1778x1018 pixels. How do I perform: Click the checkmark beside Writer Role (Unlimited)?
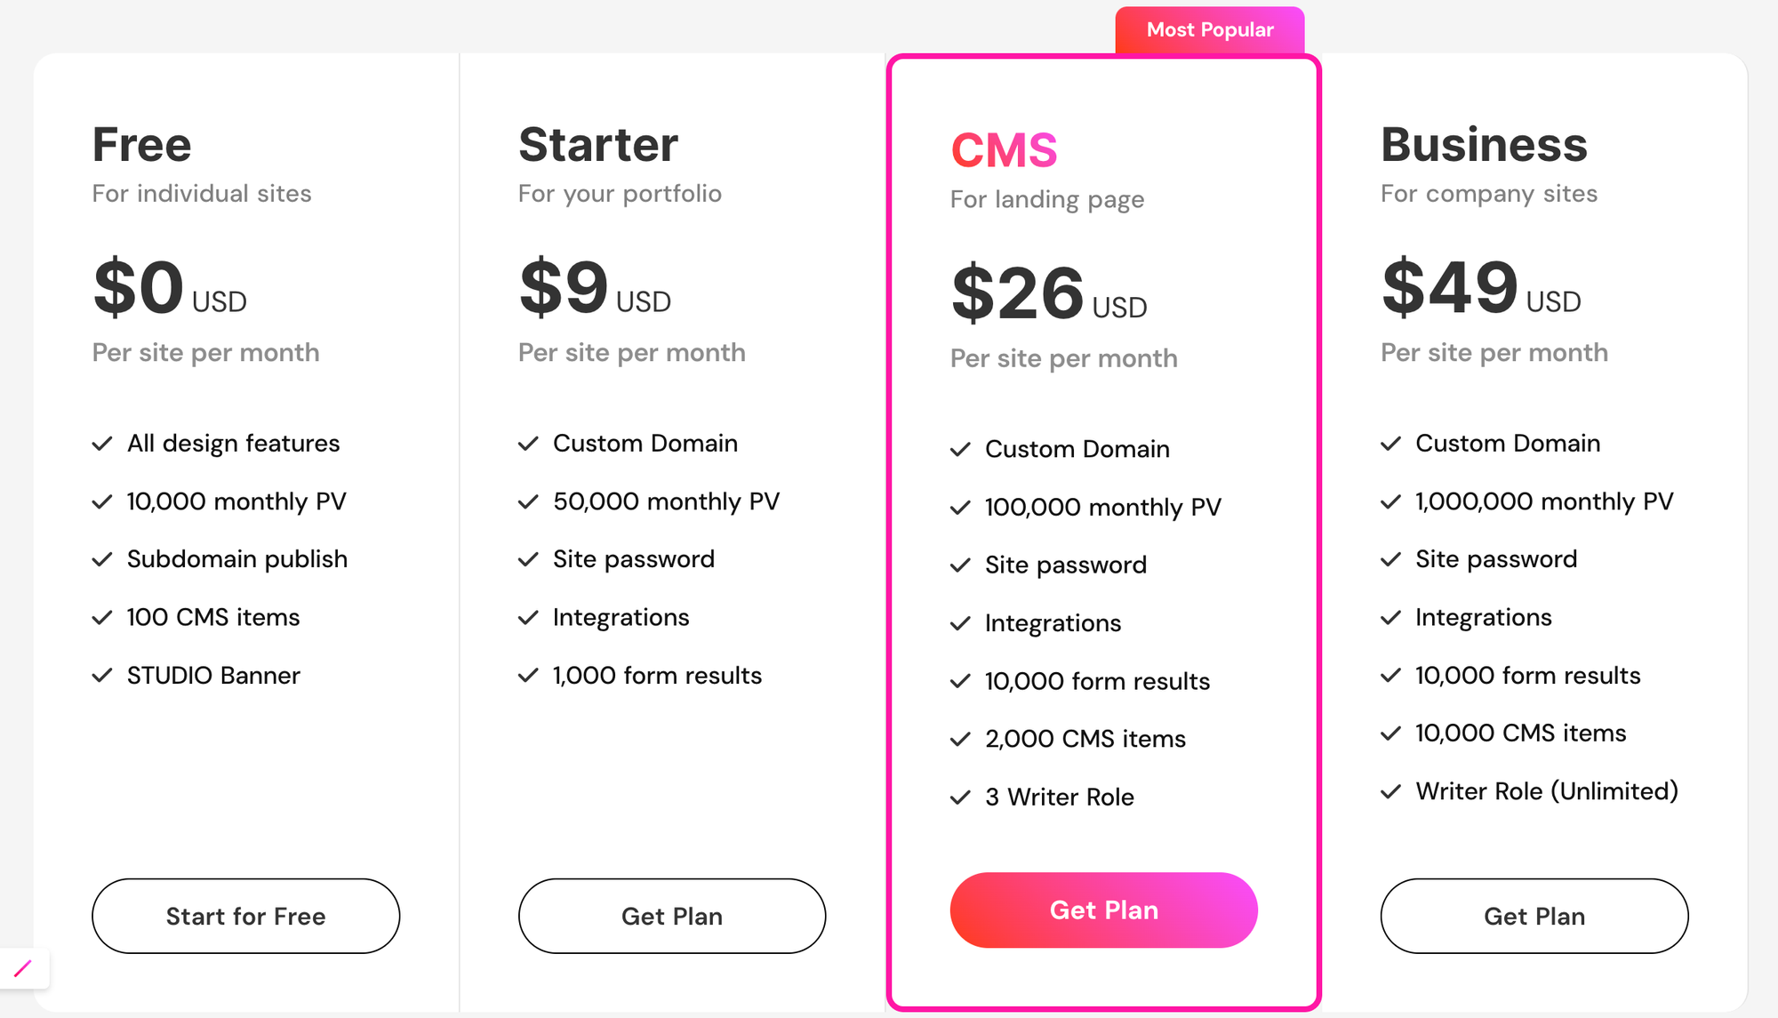tap(1390, 790)
